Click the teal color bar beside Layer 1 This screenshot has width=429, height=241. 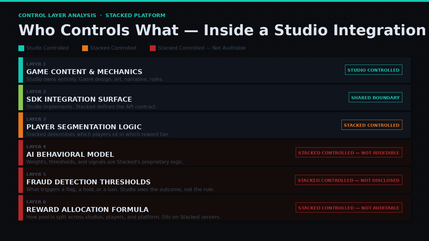21,70
